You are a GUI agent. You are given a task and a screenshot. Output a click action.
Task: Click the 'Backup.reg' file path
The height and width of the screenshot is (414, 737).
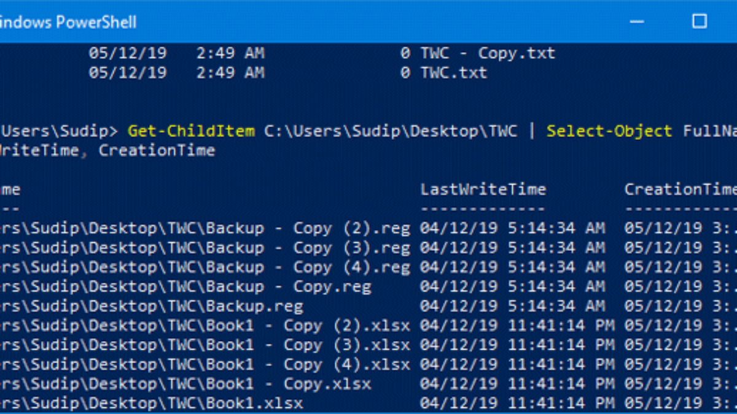152,307
